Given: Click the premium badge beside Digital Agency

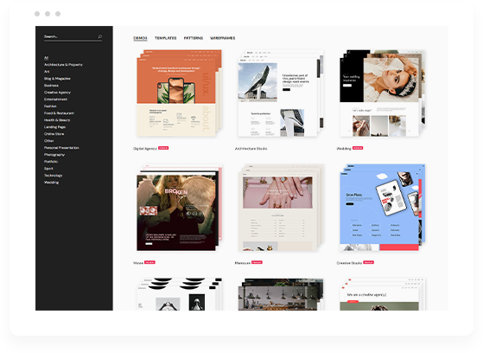Looking at the screenshot, I should [163, 148].
